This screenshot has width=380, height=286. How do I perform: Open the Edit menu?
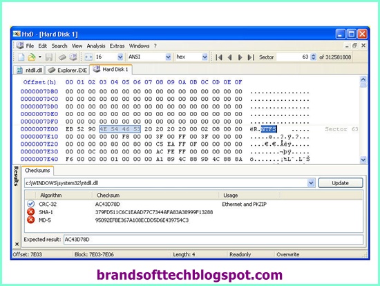(42, 46)
